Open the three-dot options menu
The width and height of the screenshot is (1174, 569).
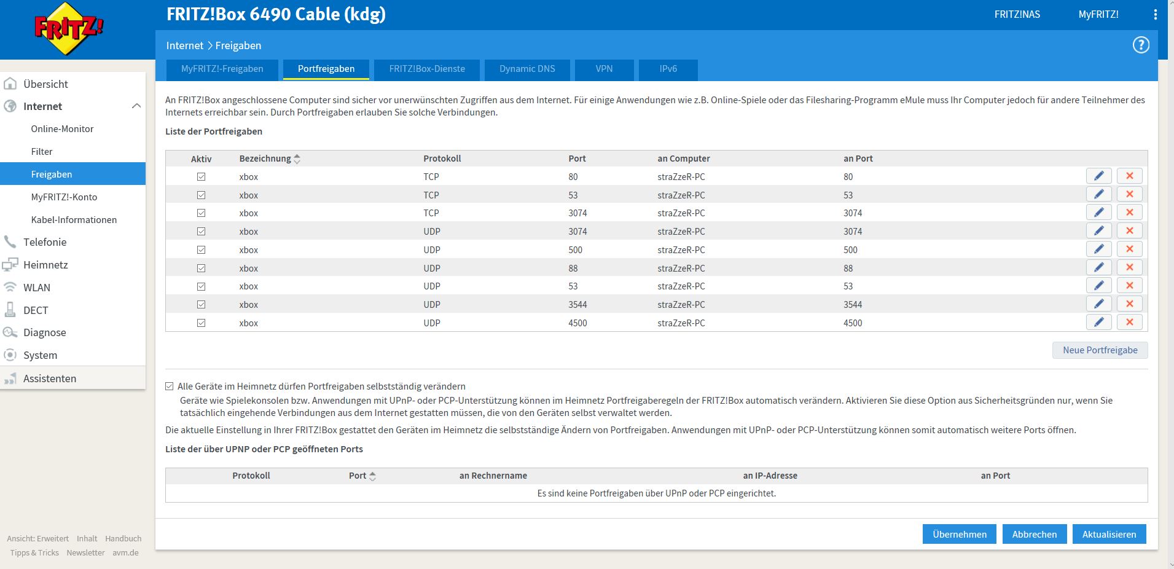pos(1156,15)
